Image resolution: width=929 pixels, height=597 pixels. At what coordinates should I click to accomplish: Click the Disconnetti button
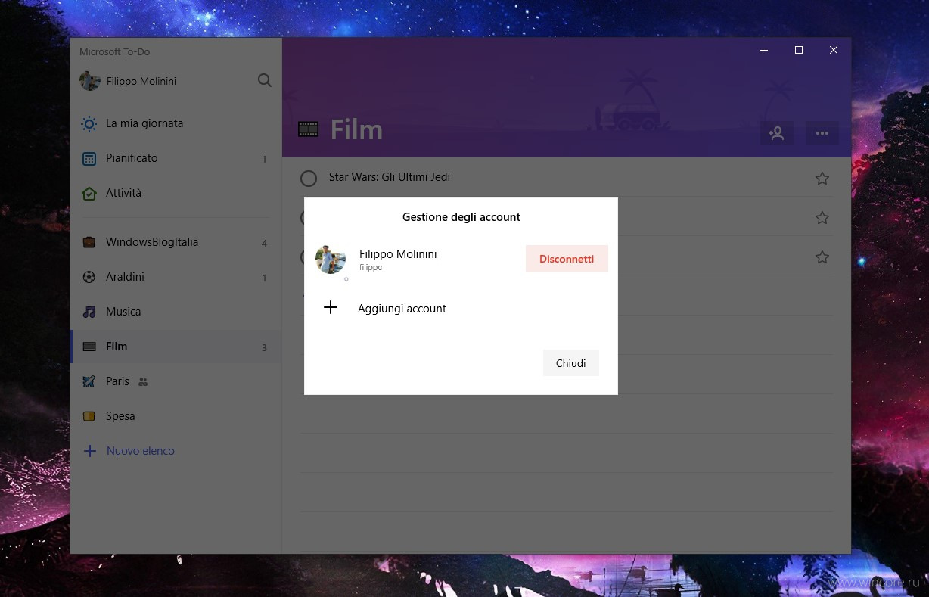[567, 259]
